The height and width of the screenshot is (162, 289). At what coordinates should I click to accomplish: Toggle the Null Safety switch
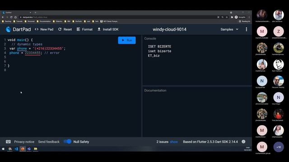[67, 142]
